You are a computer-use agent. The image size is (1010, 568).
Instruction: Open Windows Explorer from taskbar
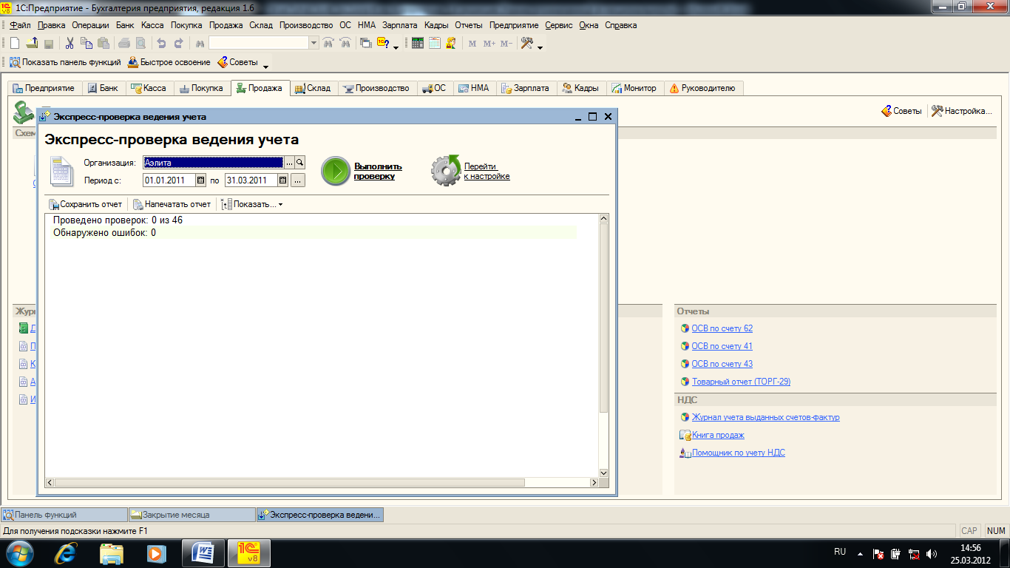[112, 552]
